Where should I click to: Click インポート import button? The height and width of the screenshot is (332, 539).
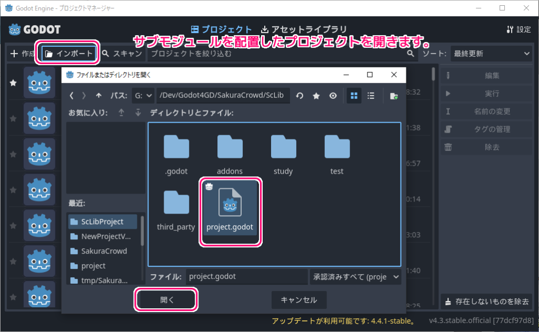coord(69,54)
